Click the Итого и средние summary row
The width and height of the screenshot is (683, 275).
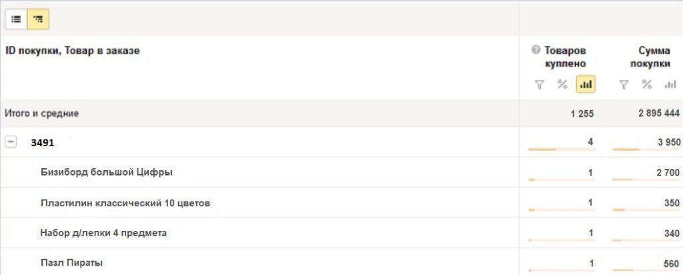pos(42,113)
